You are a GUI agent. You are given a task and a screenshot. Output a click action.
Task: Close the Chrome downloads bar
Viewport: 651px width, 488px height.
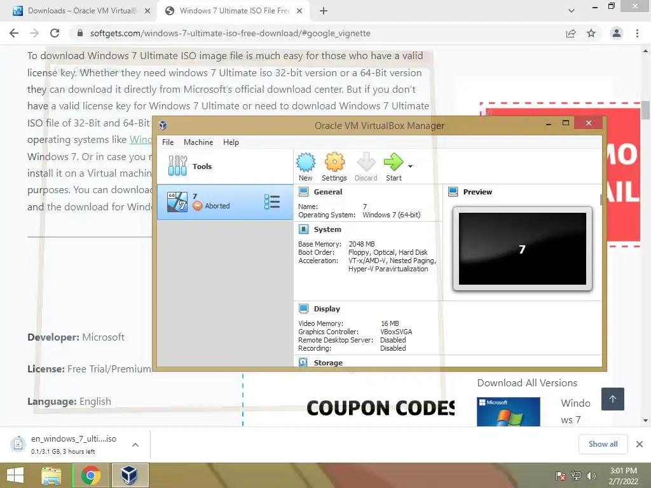pos(640,444)
